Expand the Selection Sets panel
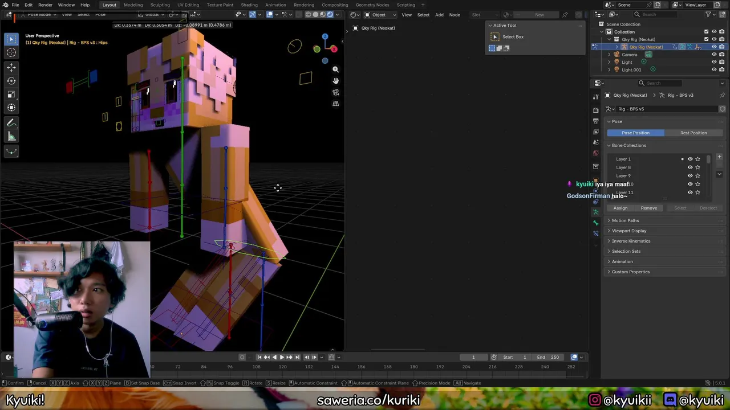Viewport: 730px width, 410px height. (626, 251)
